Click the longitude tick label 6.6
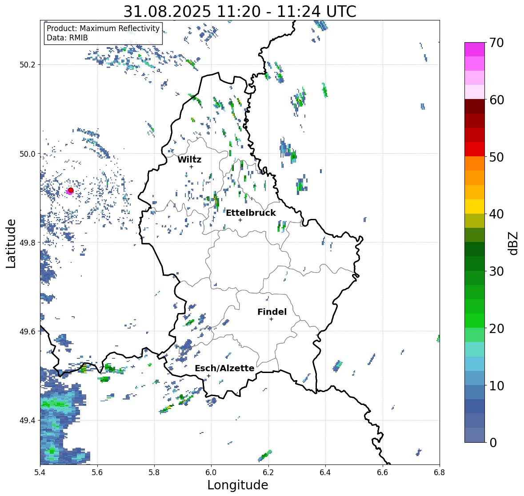 [383, 472]
